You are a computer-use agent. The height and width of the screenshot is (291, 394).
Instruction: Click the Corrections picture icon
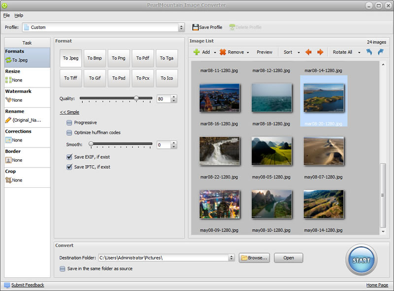click(x=8, y=140)
